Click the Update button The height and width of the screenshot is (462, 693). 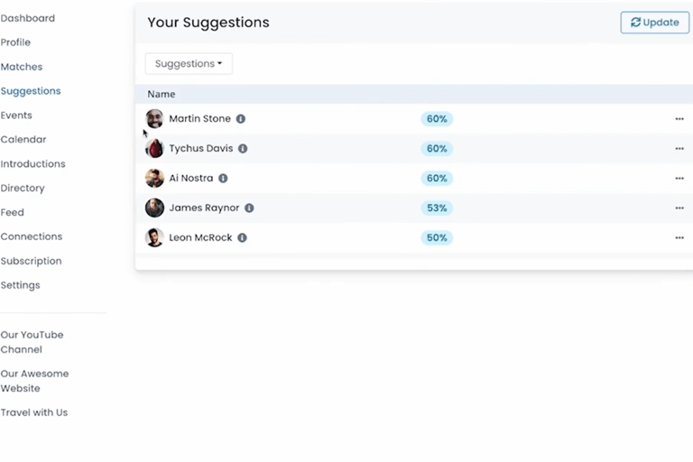pyautogui.click(x=654, y=23)
